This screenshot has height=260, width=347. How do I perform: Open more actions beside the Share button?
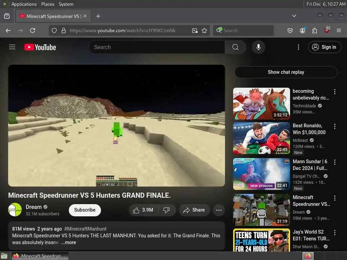(x=219, y=210)
